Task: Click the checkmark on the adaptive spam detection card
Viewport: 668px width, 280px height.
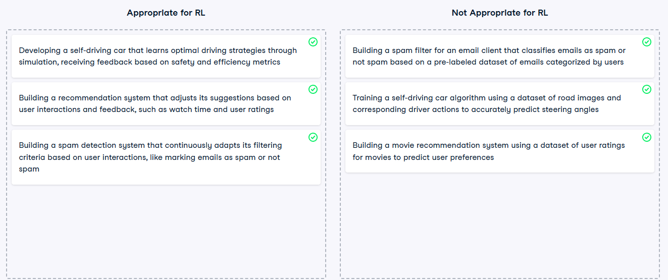Action: 313,137
